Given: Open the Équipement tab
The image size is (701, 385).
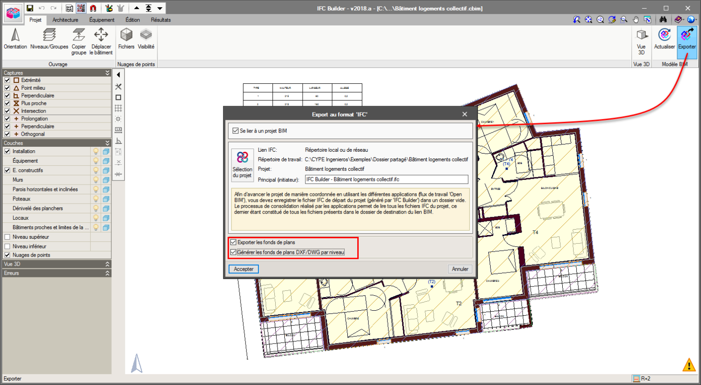Looking at the screenshot, I should click(x=102, y=20).
